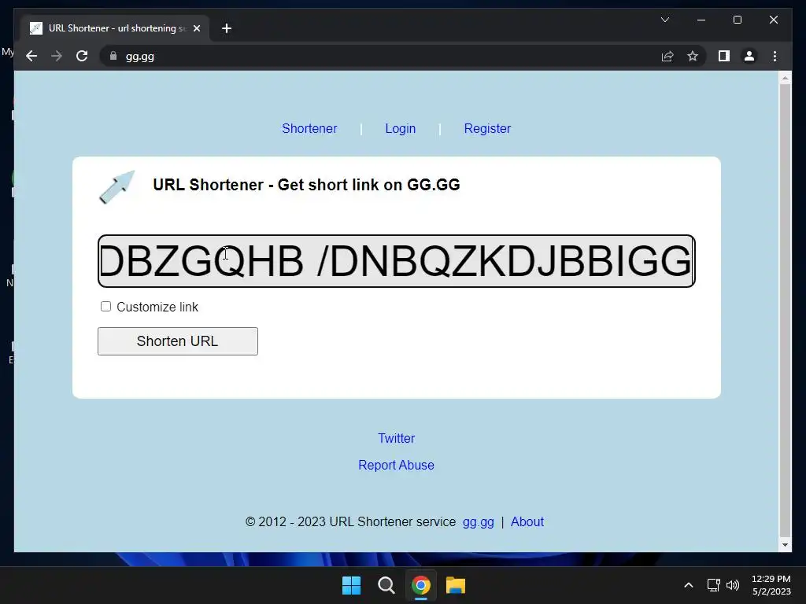
Task: Open a new browser tab
Action: click(226, 28)
